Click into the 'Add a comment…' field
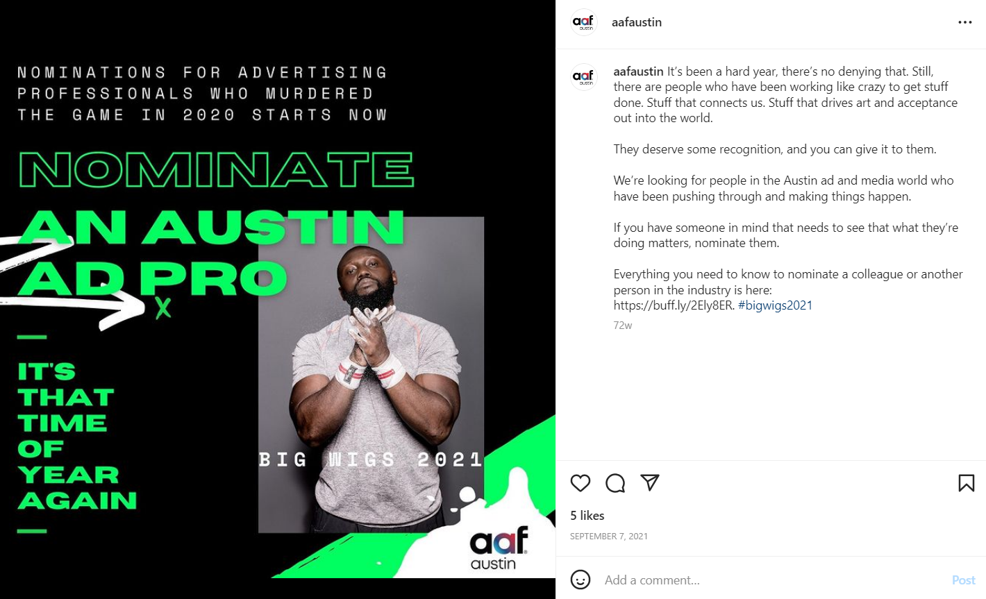This screenshot has width=986, height=599. [x=771, y=580]
